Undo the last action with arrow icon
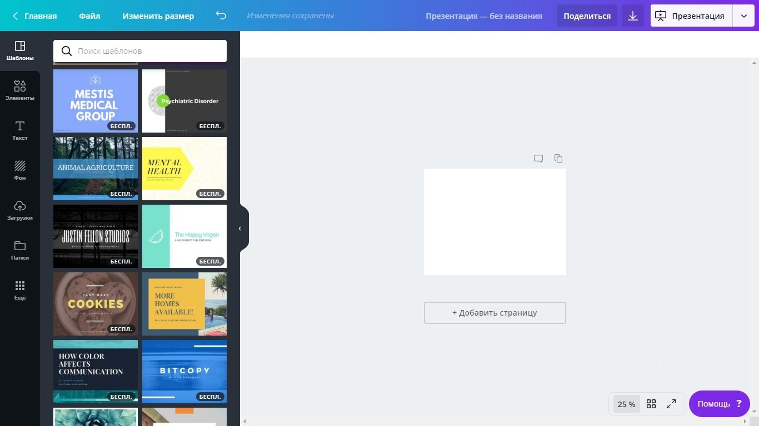Image resolution: width=759 pixels, height=426 pixels. 221,16
